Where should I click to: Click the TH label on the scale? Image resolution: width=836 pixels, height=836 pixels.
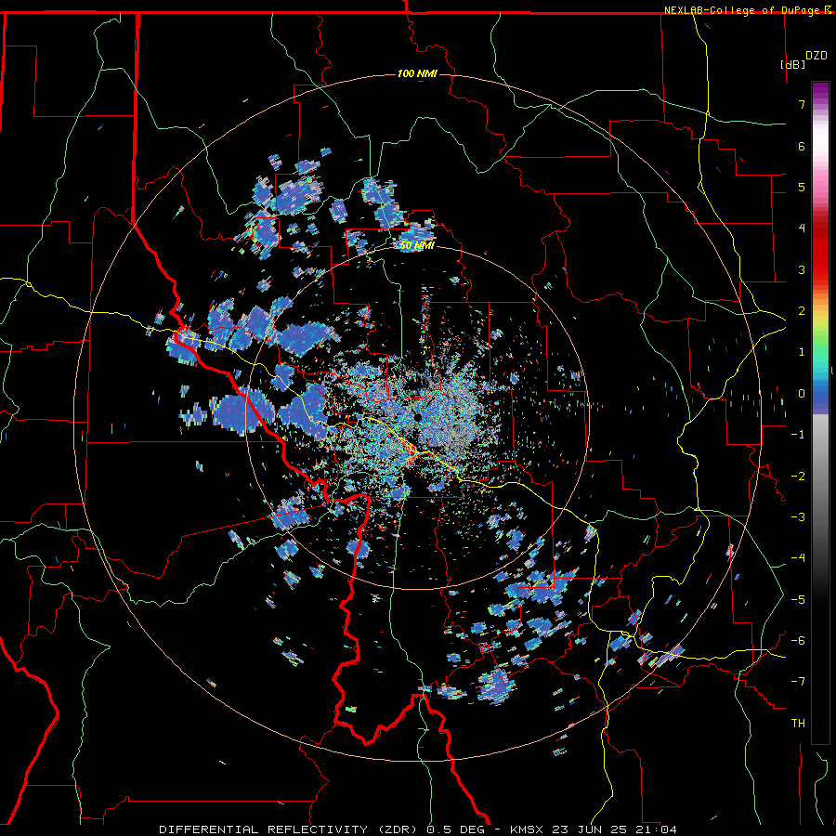798,724
